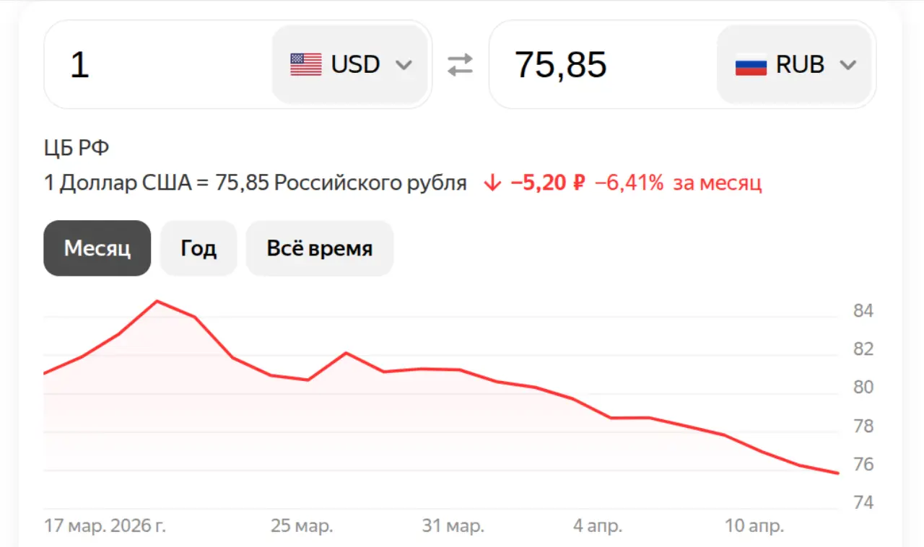Click the red downward arrow indicator

[x=492, y=183]
